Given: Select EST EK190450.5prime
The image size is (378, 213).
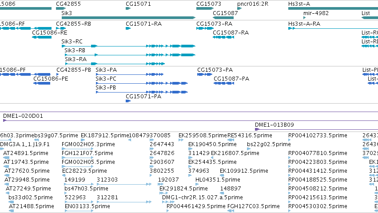Looking at the screenshot, I should coord(212,144).
